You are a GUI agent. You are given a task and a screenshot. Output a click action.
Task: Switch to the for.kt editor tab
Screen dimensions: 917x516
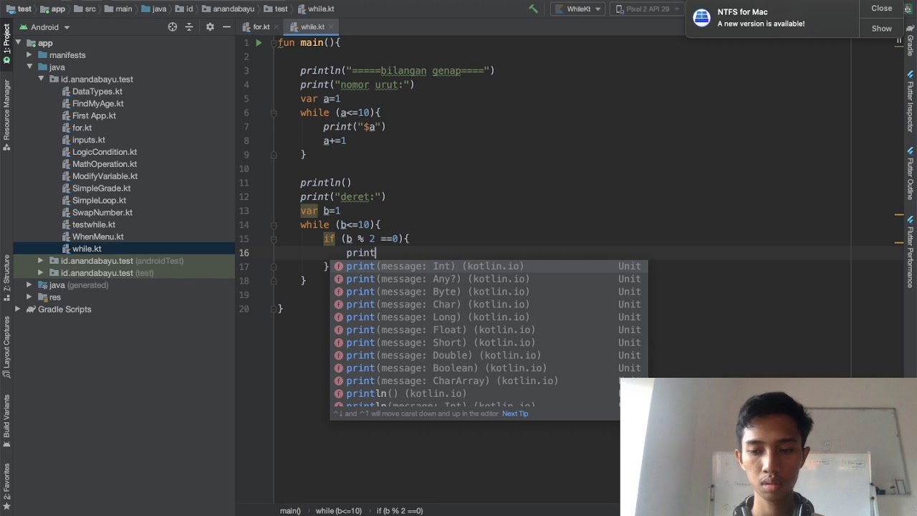tap(261, 27)
